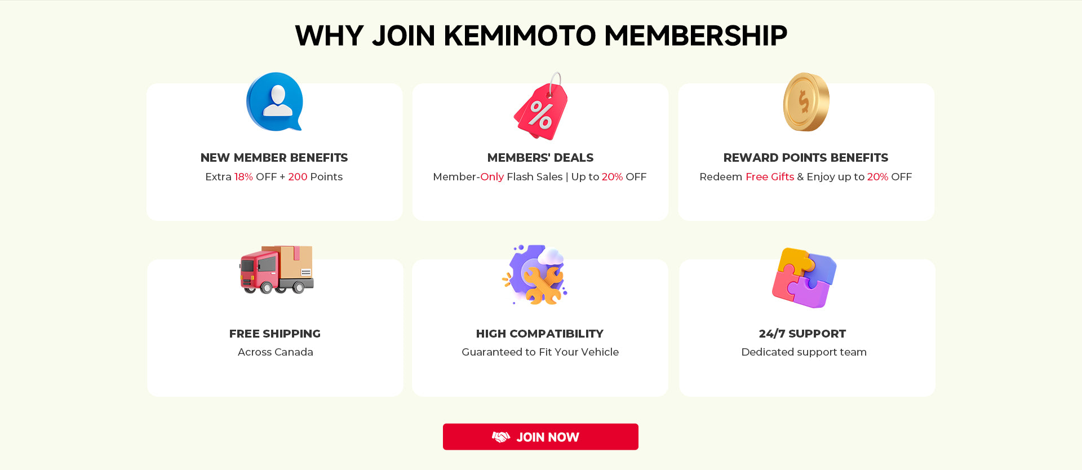Click the Members' Deals heading

(x=540, y=158)
